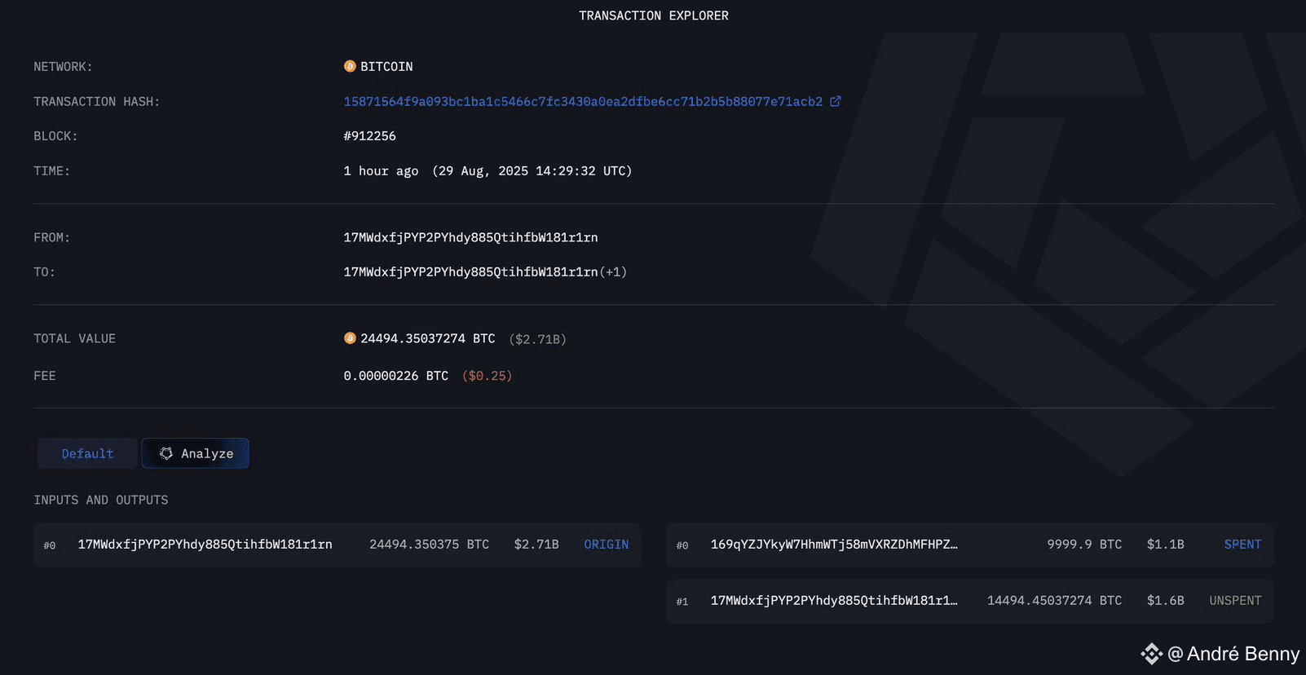This screenshot has height=675, width=1306.
Task: Click the Bitcoin icon beside total value
Action: (x=350, y=337)
